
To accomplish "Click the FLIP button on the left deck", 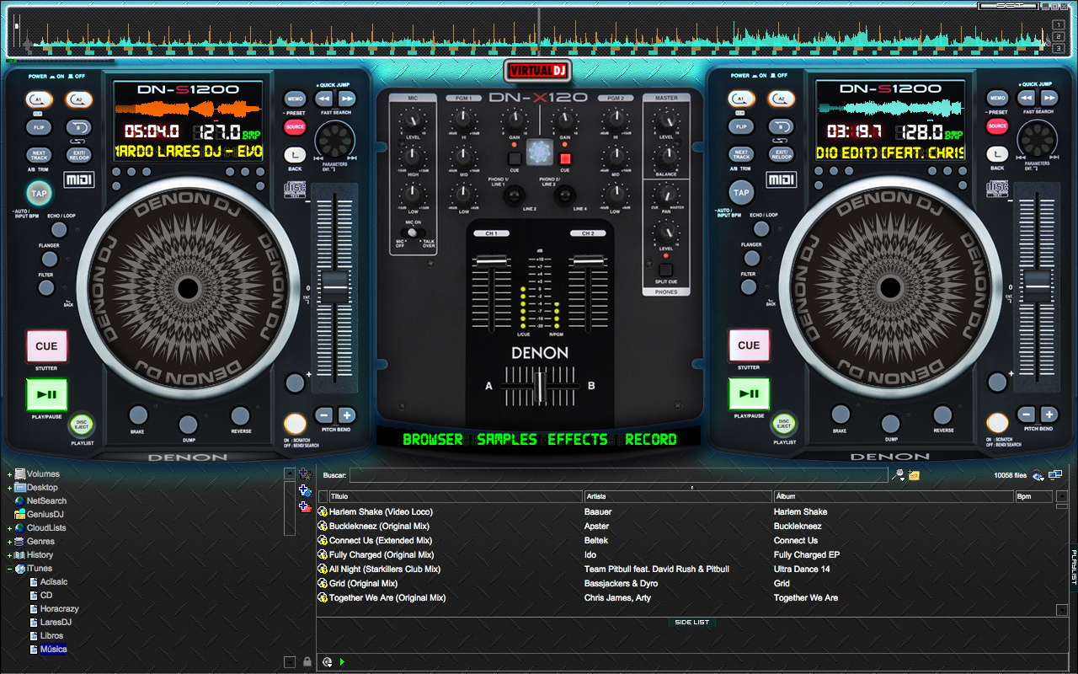I will click(x=39, y=127).
